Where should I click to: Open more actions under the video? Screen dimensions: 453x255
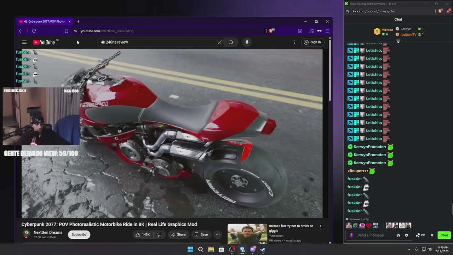coord(218,234)
